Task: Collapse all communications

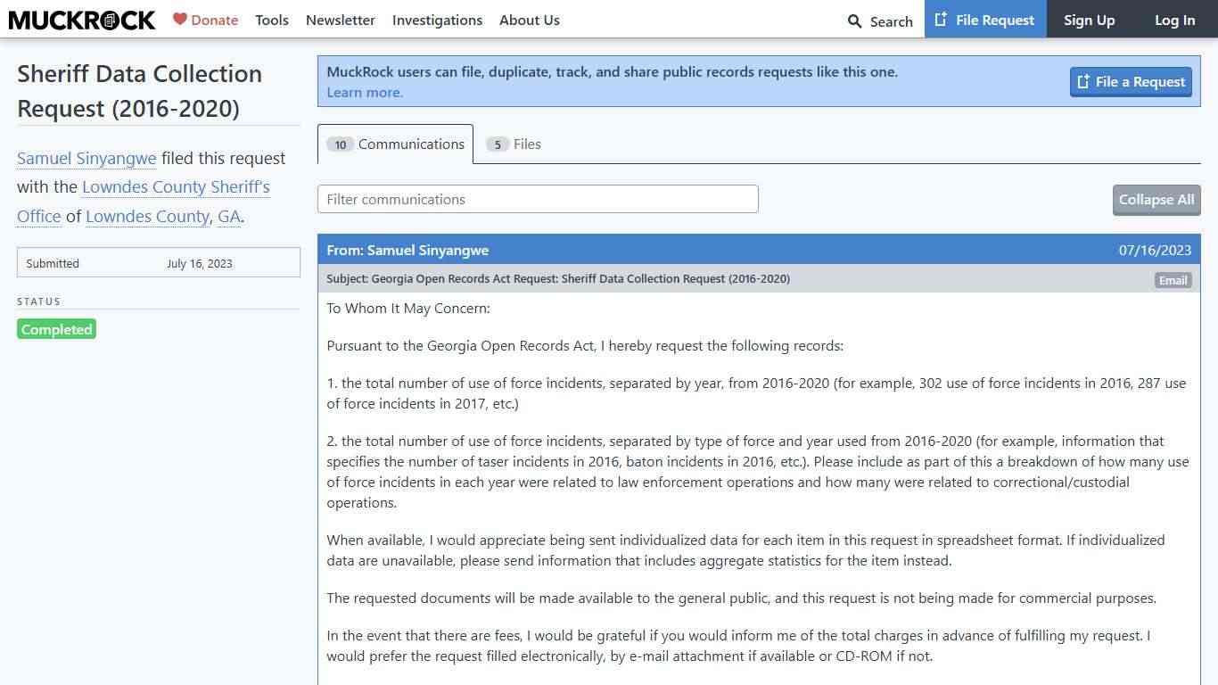Action: point(1156,200)
